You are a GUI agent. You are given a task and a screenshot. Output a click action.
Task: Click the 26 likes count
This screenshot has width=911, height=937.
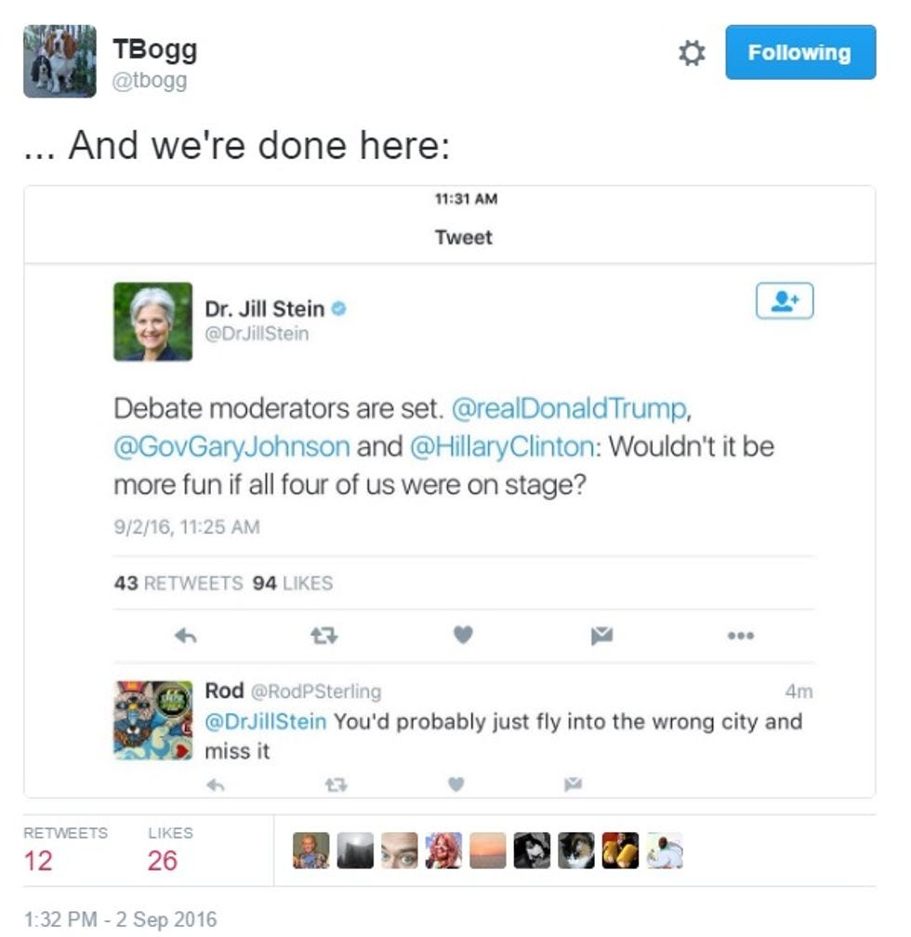[163, 861]
